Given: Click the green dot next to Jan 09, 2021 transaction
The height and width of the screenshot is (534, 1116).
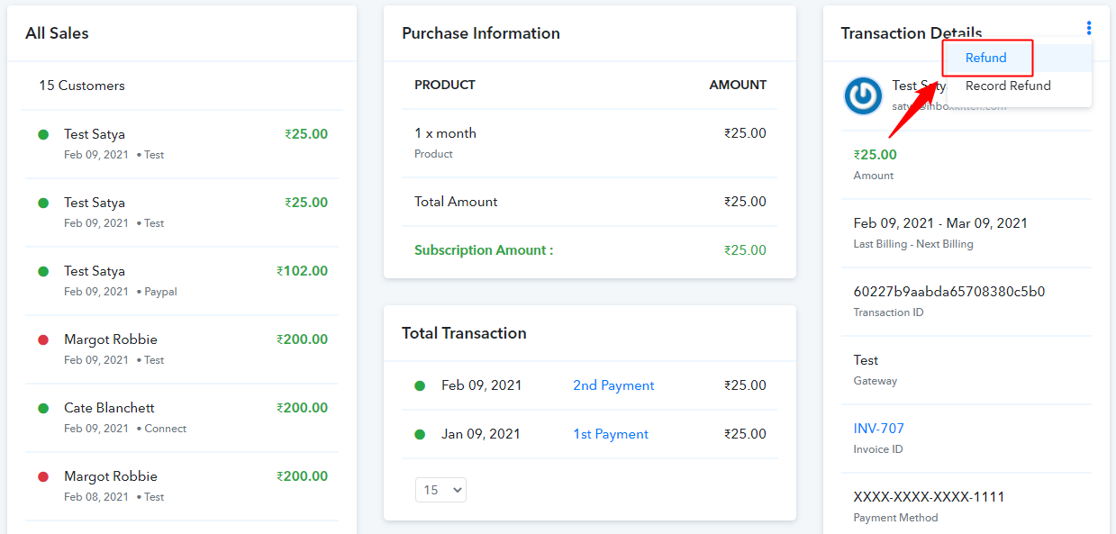Looking at the screenshot, I should 420,434.
